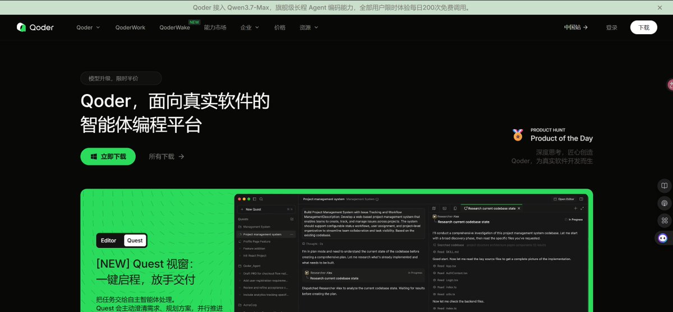The width and height of the screenshot is (673, 312).
Task: Click the three-dot menu on Project management system row
Action: [x=292, y=234]
